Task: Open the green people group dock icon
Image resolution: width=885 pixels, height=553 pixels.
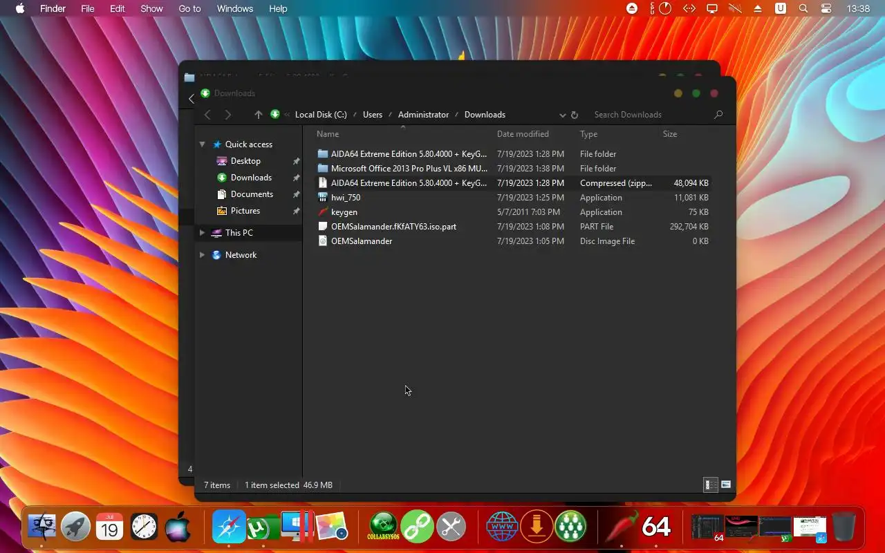Action: pos(570,527)
